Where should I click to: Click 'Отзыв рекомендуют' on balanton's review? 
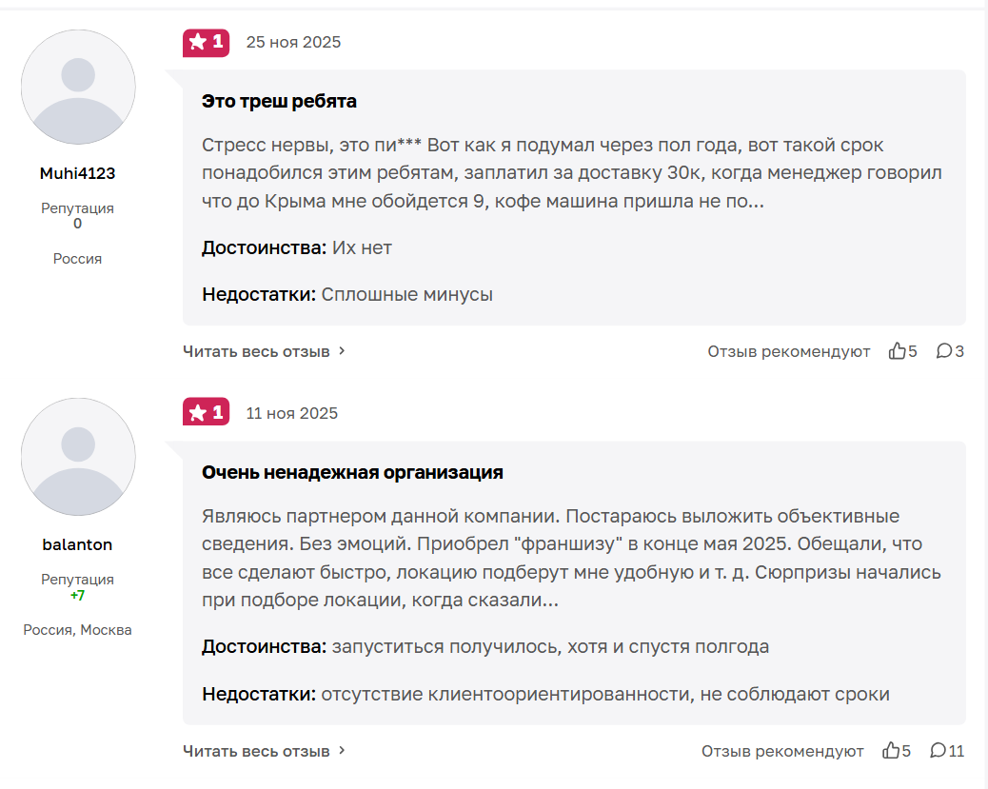click(782, 751)
